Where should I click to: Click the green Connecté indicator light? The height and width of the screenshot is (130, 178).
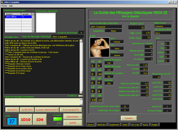58,119
